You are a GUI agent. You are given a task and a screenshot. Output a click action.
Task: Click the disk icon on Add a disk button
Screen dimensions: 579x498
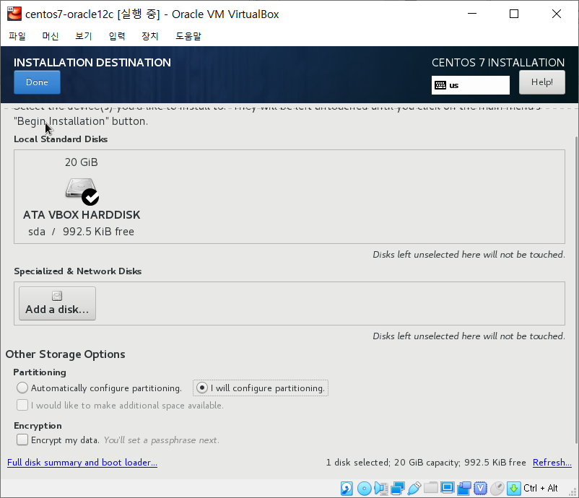click(57, 296)
